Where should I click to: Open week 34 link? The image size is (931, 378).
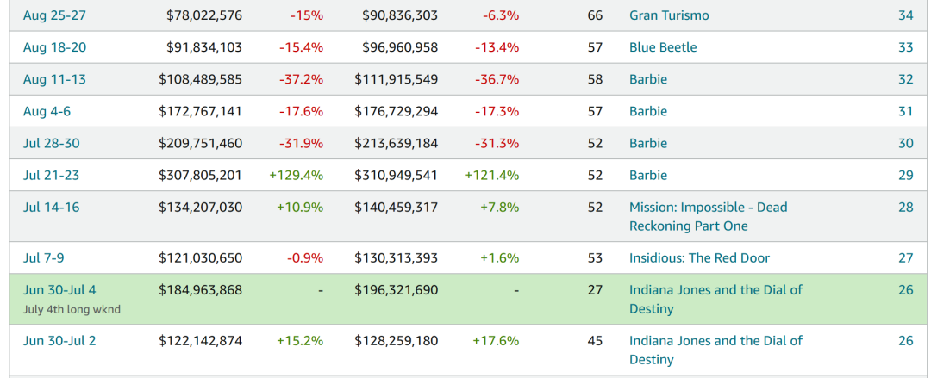(x=905, y=15)
